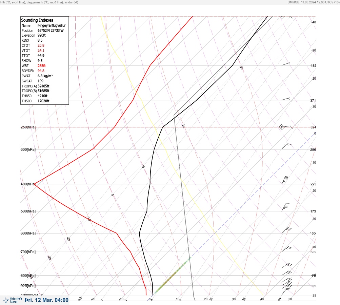
Task: Click the Veðurstofa Íslands logo
Action: click(12, 300)
